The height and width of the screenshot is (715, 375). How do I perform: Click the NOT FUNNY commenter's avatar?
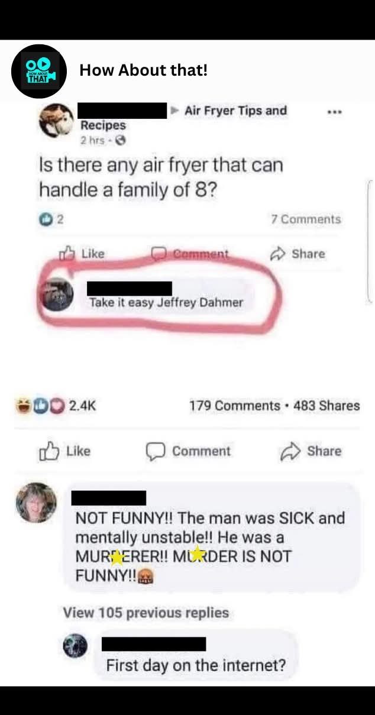[36, 503]
